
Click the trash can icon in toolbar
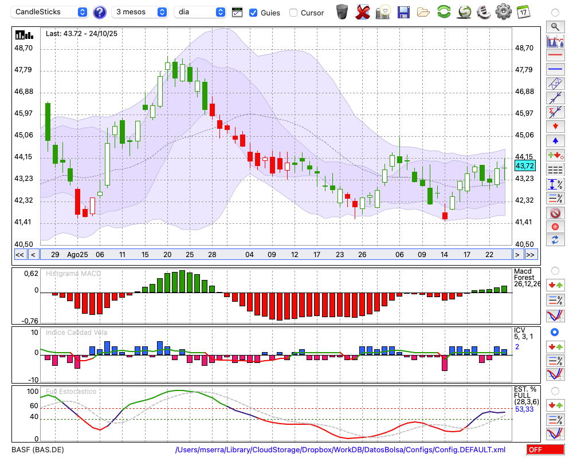pos(342,12)
